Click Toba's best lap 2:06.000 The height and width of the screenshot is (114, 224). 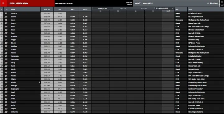point(47,33)
